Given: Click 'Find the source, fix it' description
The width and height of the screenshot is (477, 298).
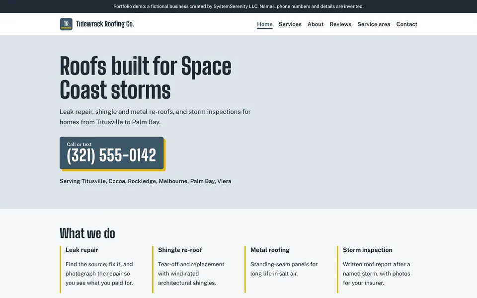Looking at the screenshot, I should [99, 274].
